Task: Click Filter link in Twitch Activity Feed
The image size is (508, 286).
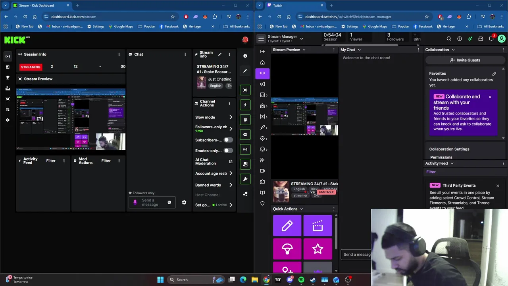Action: coord(431,172)
